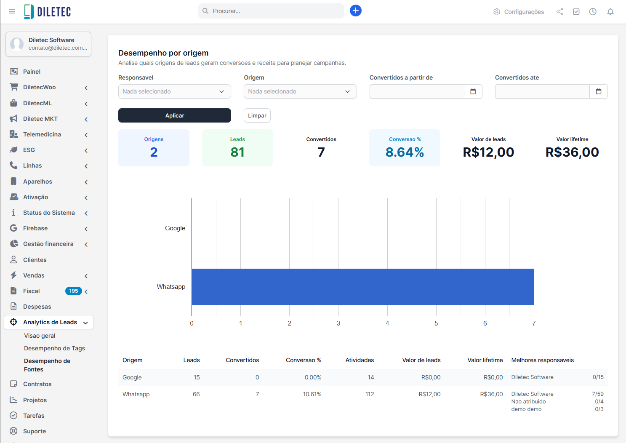The image size is (626, 443).
Task: Open calendar for Convertidos a partir de
Action: tap(473, 91)
